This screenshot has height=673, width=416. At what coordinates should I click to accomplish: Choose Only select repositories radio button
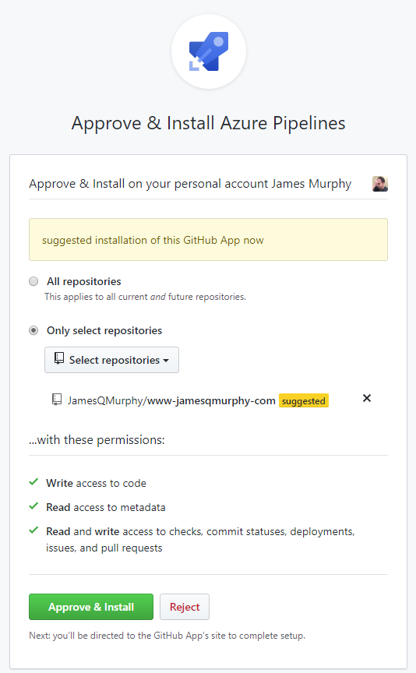point(33,330)
